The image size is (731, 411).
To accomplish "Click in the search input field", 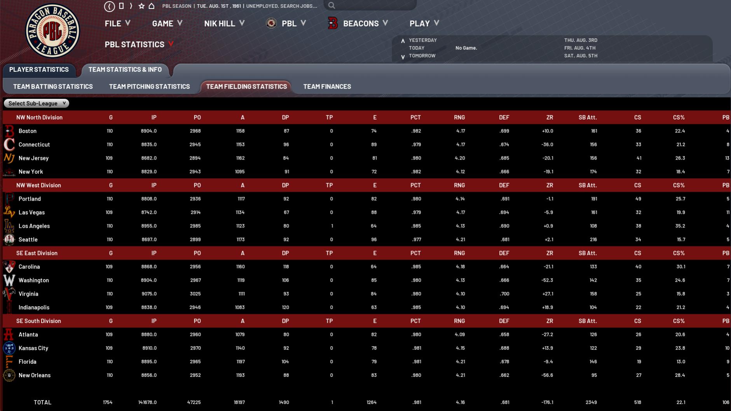I will click(373, 5).
